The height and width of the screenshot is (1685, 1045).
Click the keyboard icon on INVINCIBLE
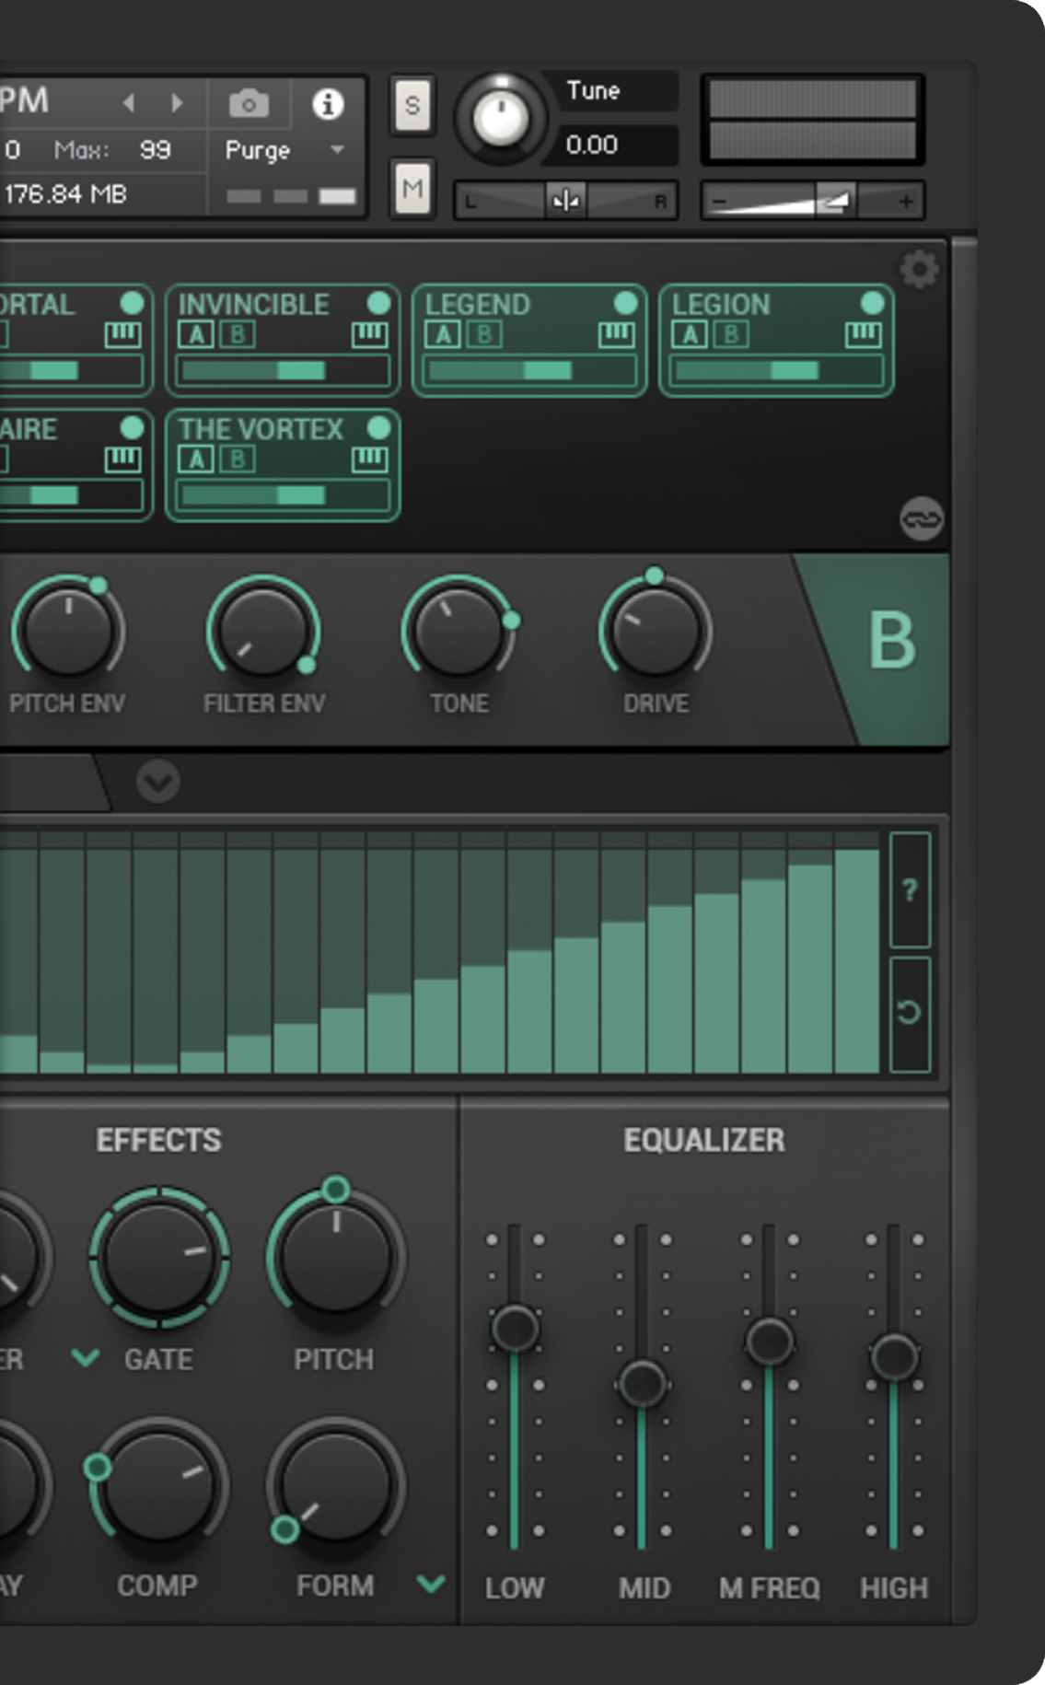pyautogui.click(x=369, y=334)
